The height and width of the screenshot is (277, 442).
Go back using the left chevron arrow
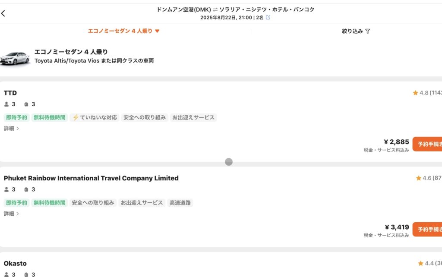tap(3, 13)
